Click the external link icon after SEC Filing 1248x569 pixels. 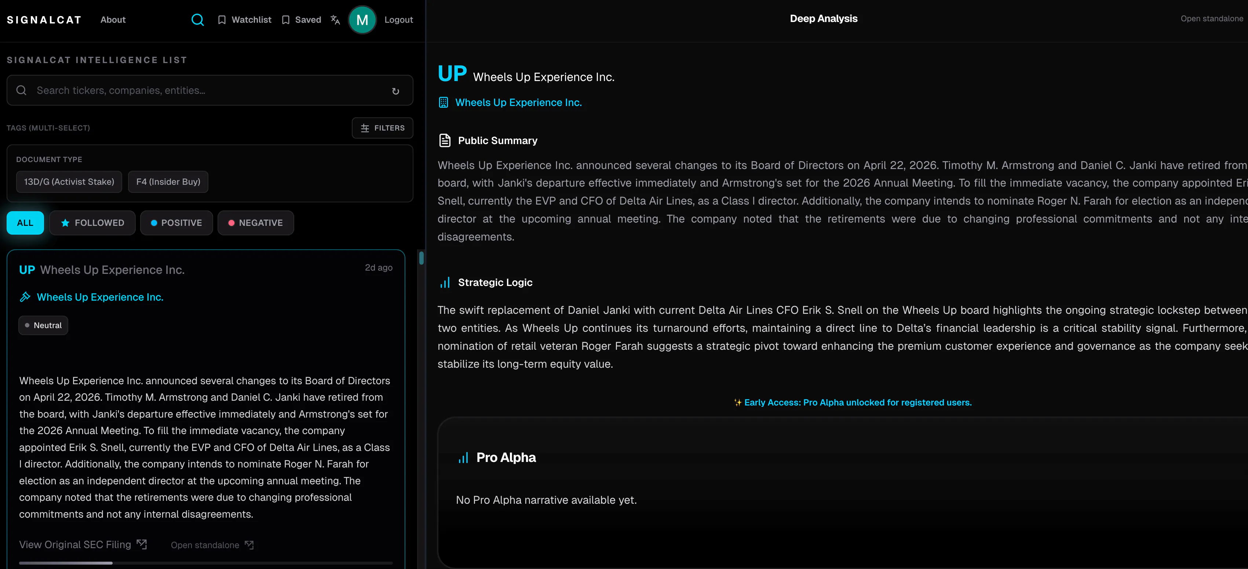pyautogui.click(x=142, y=544)
